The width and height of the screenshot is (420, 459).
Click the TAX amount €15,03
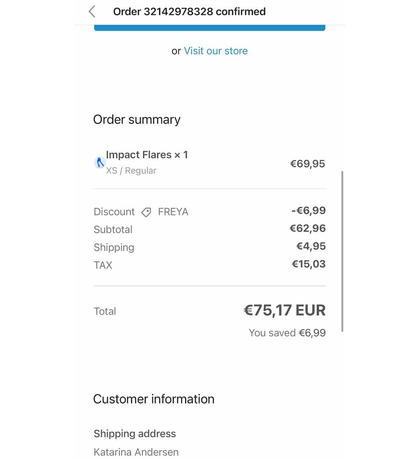308,264
